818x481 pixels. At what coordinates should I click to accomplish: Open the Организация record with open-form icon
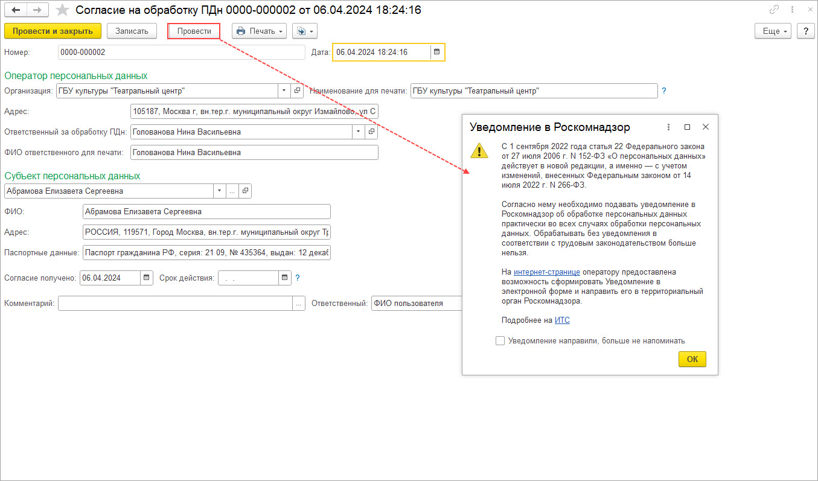click(297, 91)
